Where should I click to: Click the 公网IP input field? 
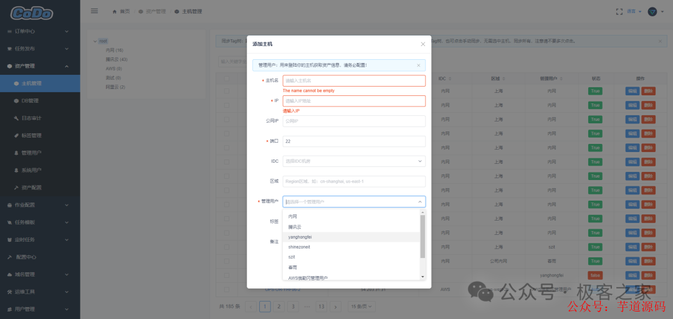pos(354,121)
